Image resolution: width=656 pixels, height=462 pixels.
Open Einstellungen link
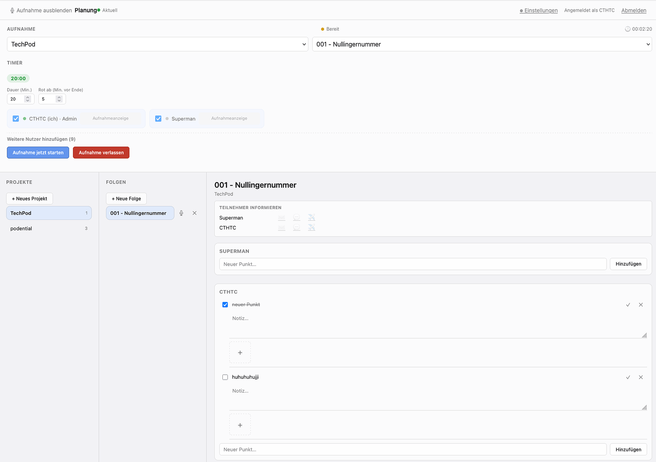(x=539, y=10)
